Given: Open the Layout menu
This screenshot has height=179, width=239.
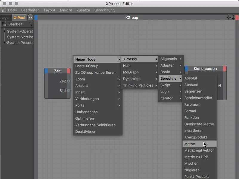Looking at the screenshot, I should [x=49, y=10].
